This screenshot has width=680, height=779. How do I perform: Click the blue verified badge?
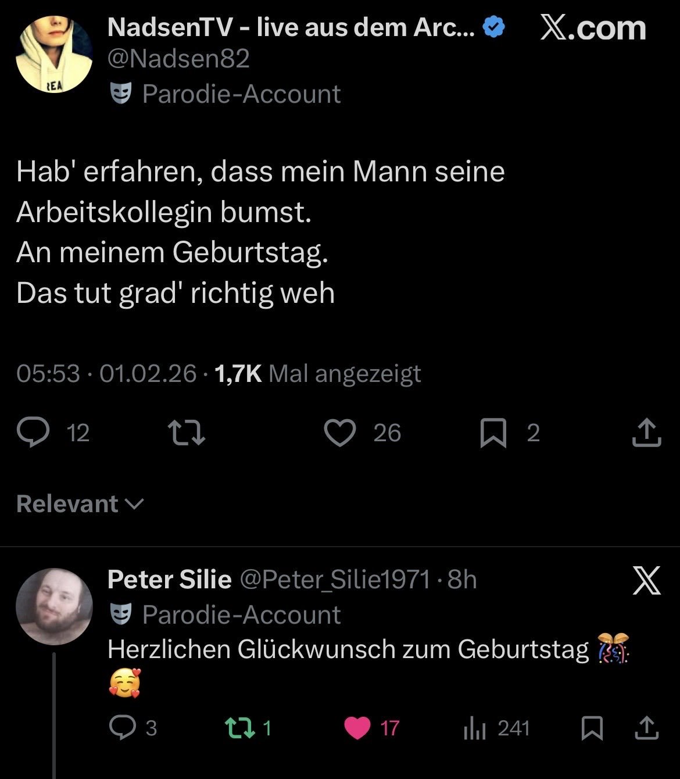coord(494,27)
